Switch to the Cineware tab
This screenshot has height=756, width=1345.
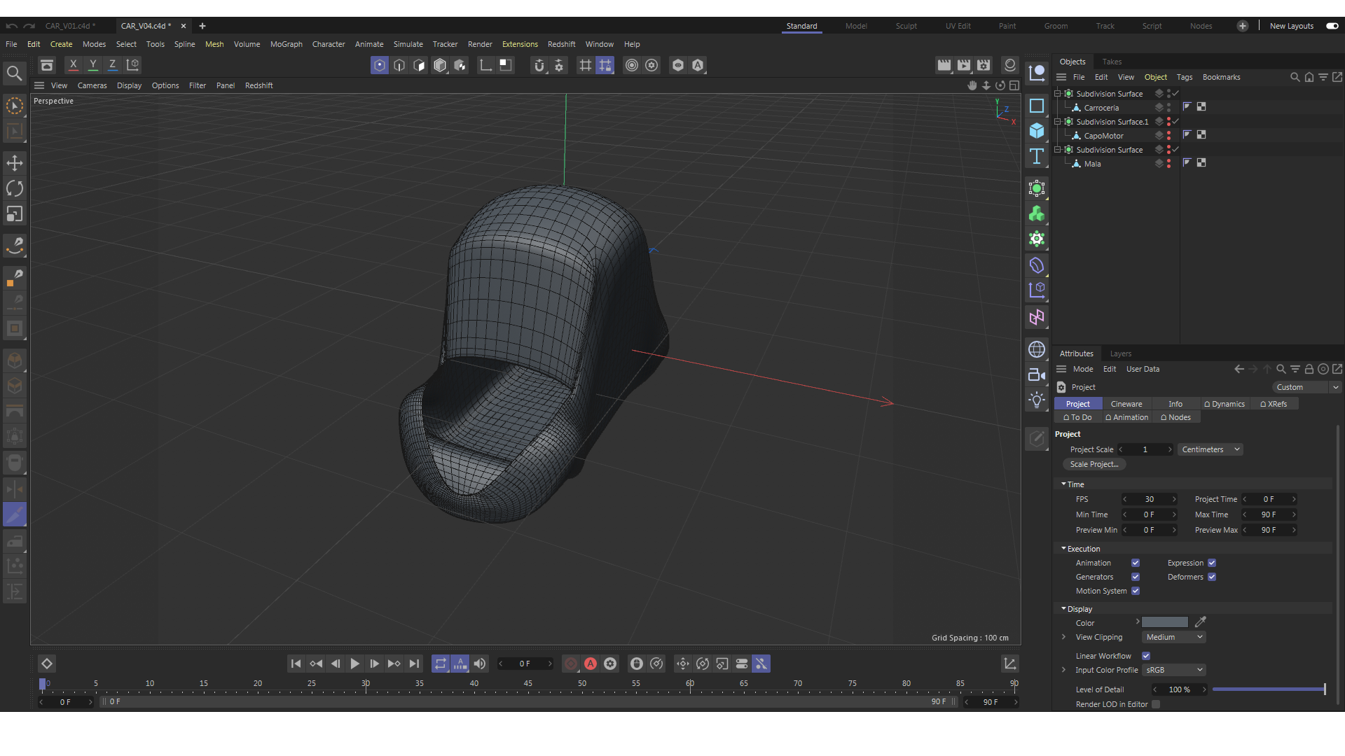(1126, 404)
